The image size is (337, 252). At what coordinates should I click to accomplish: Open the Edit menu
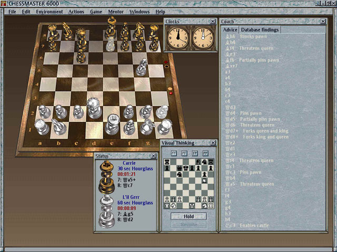26,12
